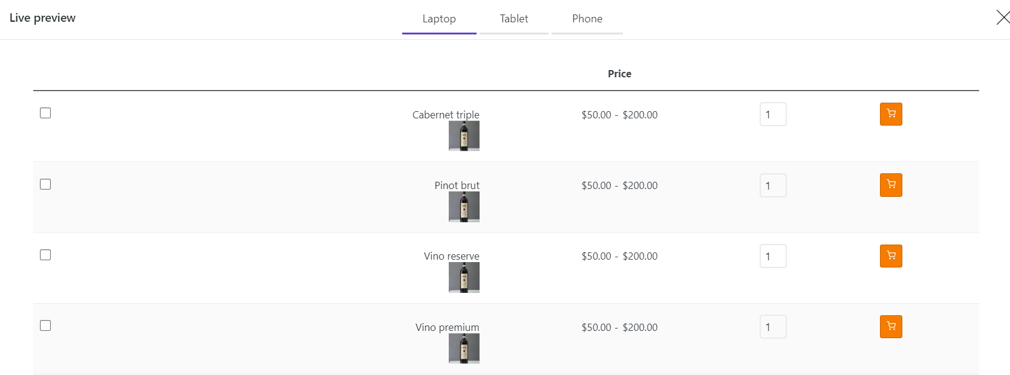
Task: Enable the Vino premium row checkbox
Action: click(45, 325)
